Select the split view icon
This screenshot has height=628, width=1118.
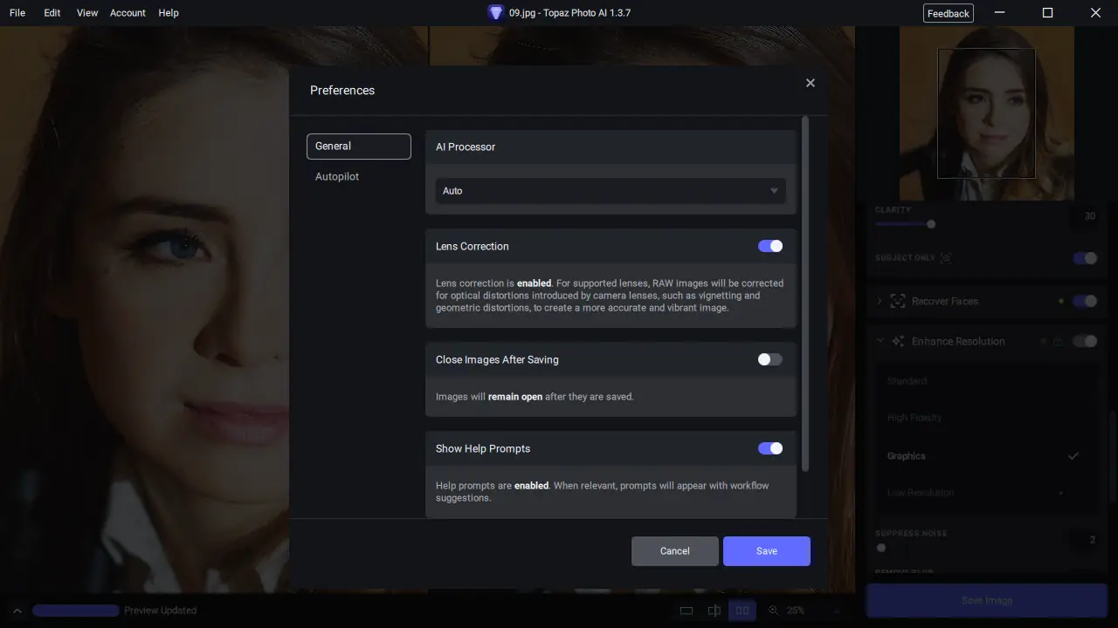point(714,611)
